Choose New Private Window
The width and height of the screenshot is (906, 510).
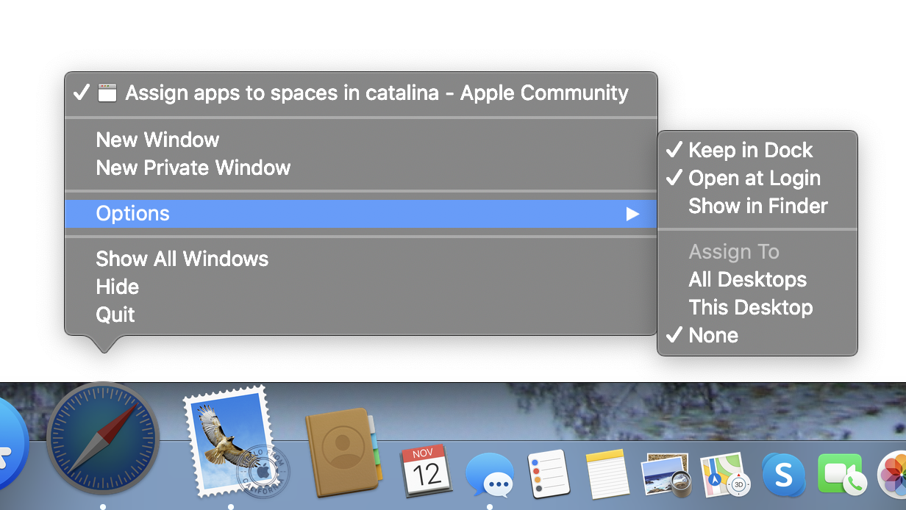click(x=361, y=168)
